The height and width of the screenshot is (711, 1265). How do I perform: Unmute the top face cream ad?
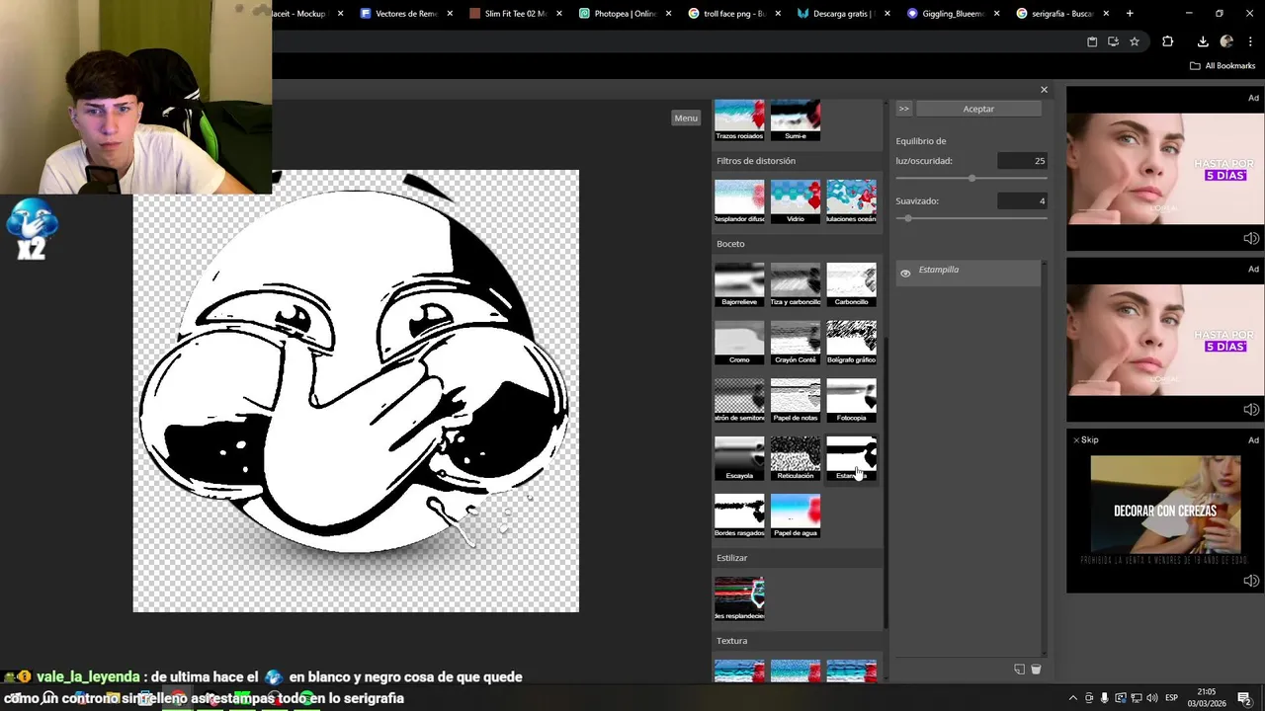(1250, 238)
